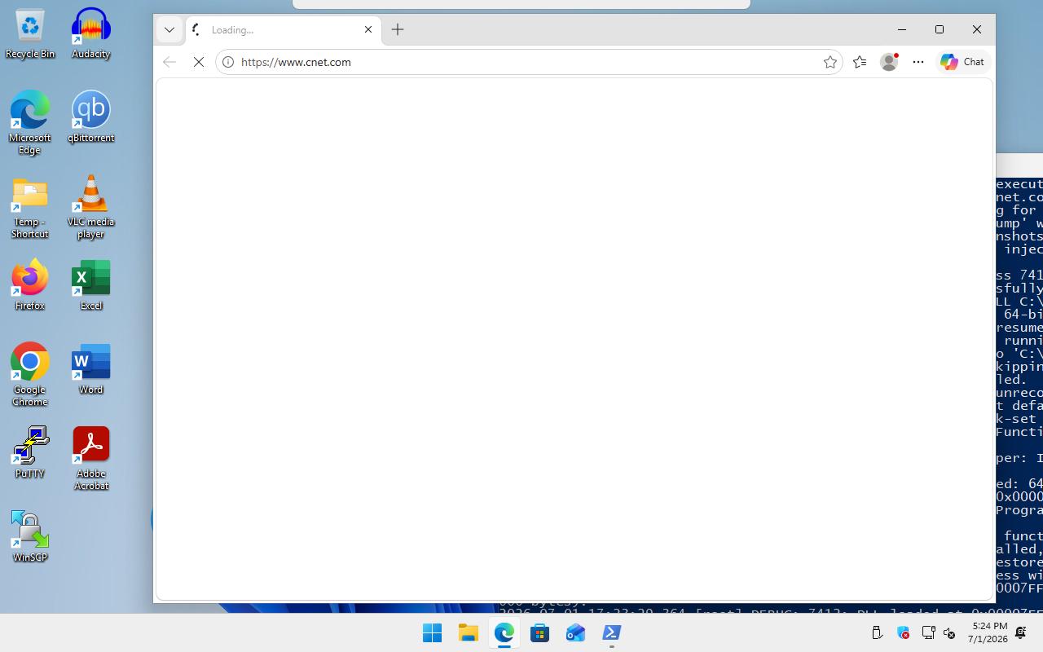Screen dimensions: 1043x652
Task: Click the USB safely remove tray icon
Action: 878,632
